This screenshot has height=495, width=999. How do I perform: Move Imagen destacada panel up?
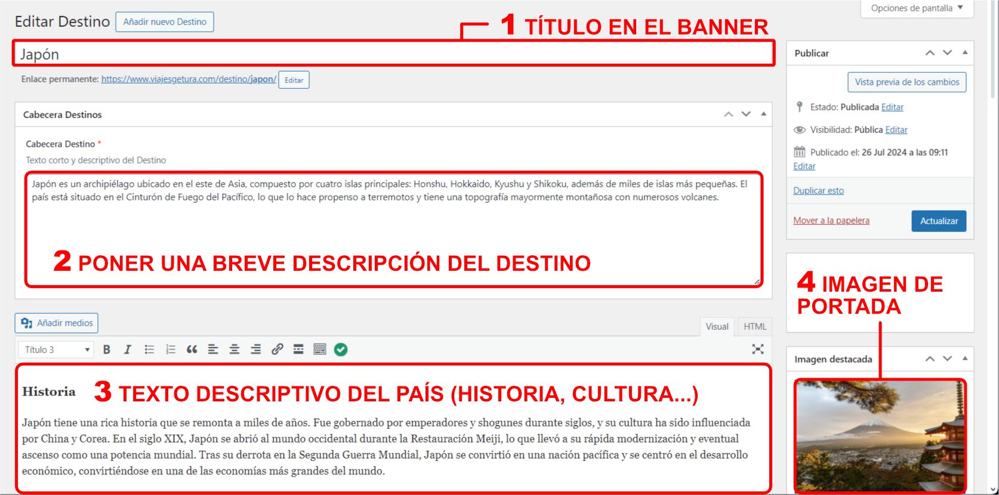pyautogui.click(x=930, y=358)
